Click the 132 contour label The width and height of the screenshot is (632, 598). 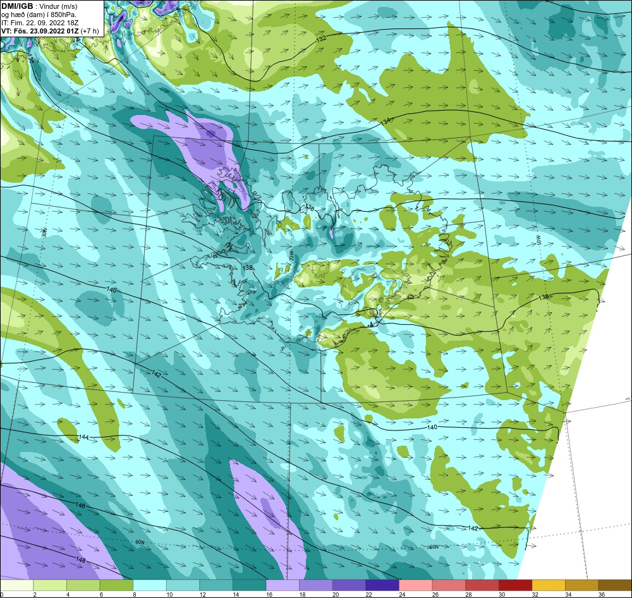pos(322,39)
